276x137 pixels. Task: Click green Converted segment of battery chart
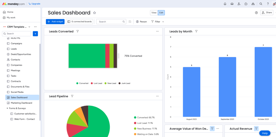87,56
